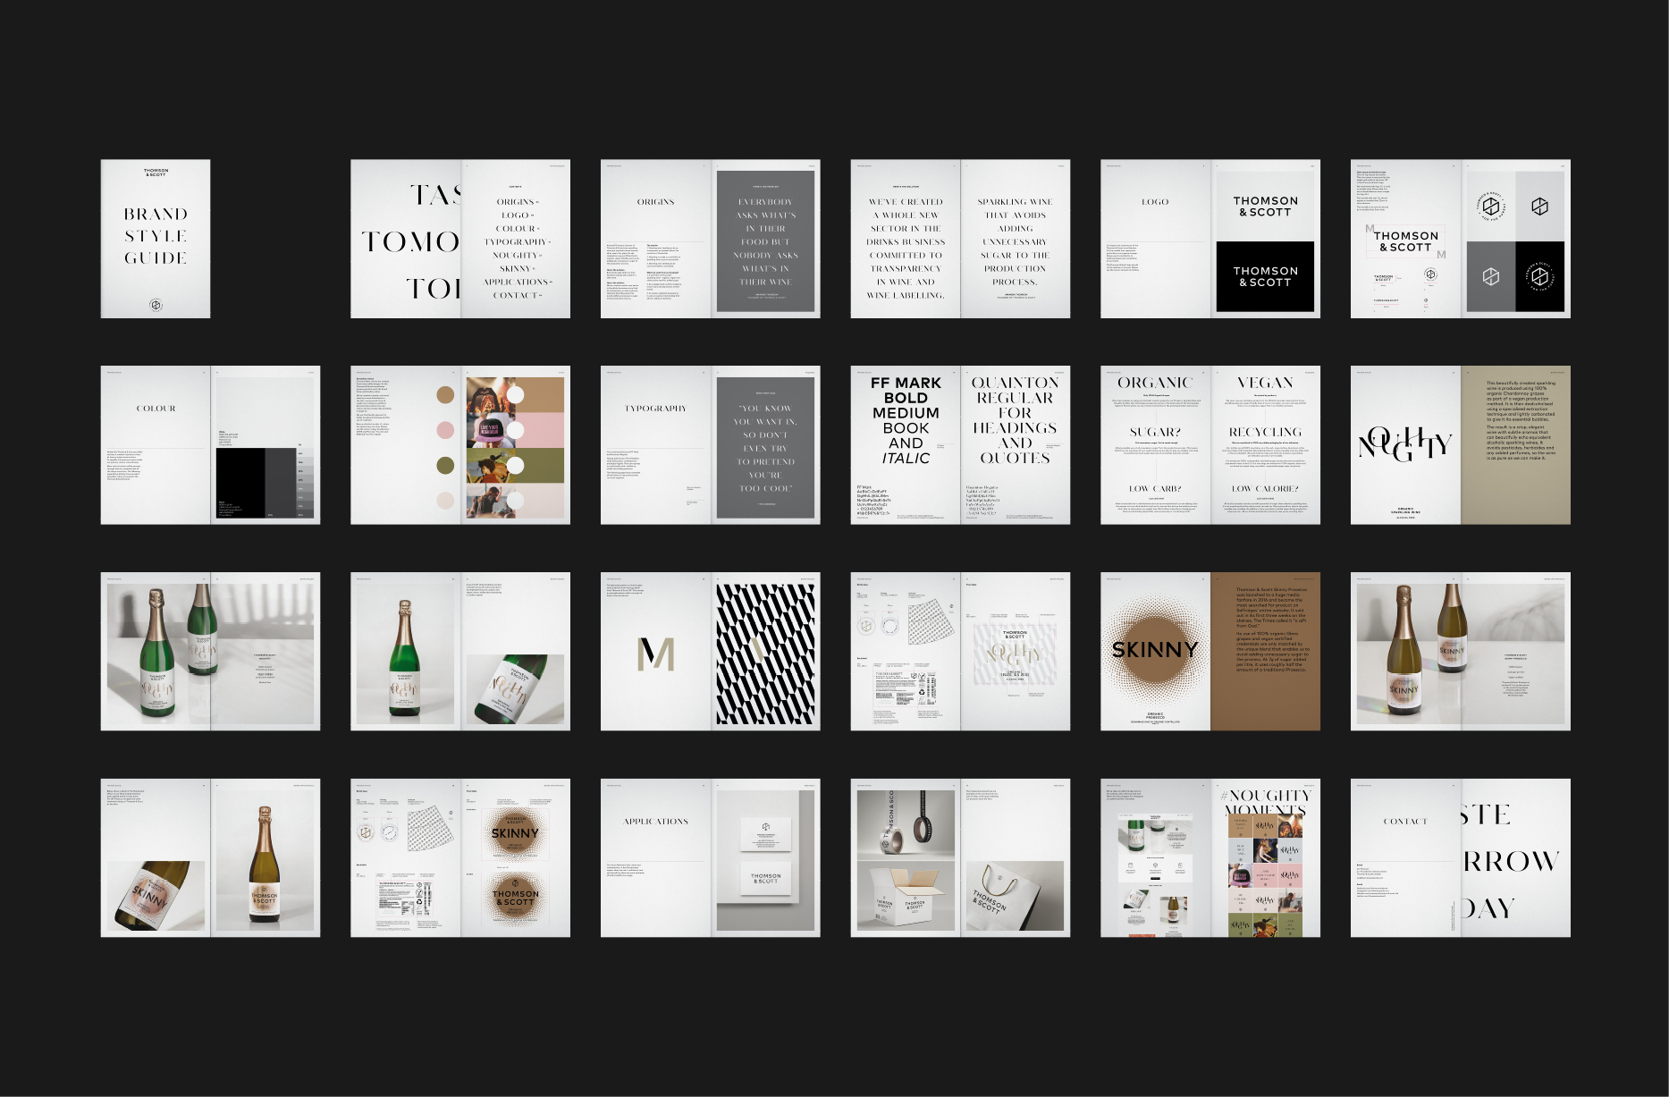This screenshot has width=1669, height=1097.
Task: Click the TYPOGRAPHY page heading
Action: [x=655, y=409]
